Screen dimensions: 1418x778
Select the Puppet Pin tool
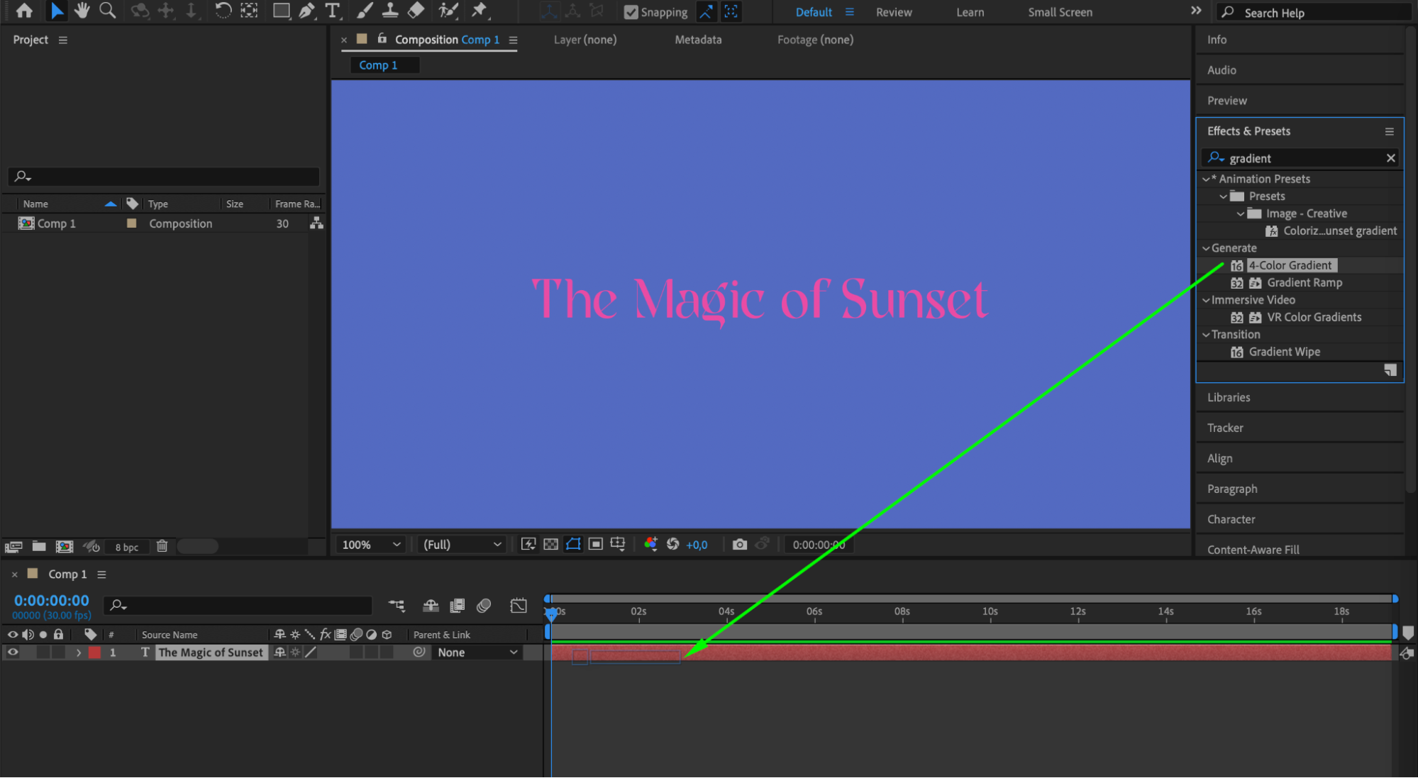tap(480, 11)
